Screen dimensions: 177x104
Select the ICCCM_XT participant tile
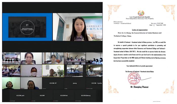click(x=53, y=83)
